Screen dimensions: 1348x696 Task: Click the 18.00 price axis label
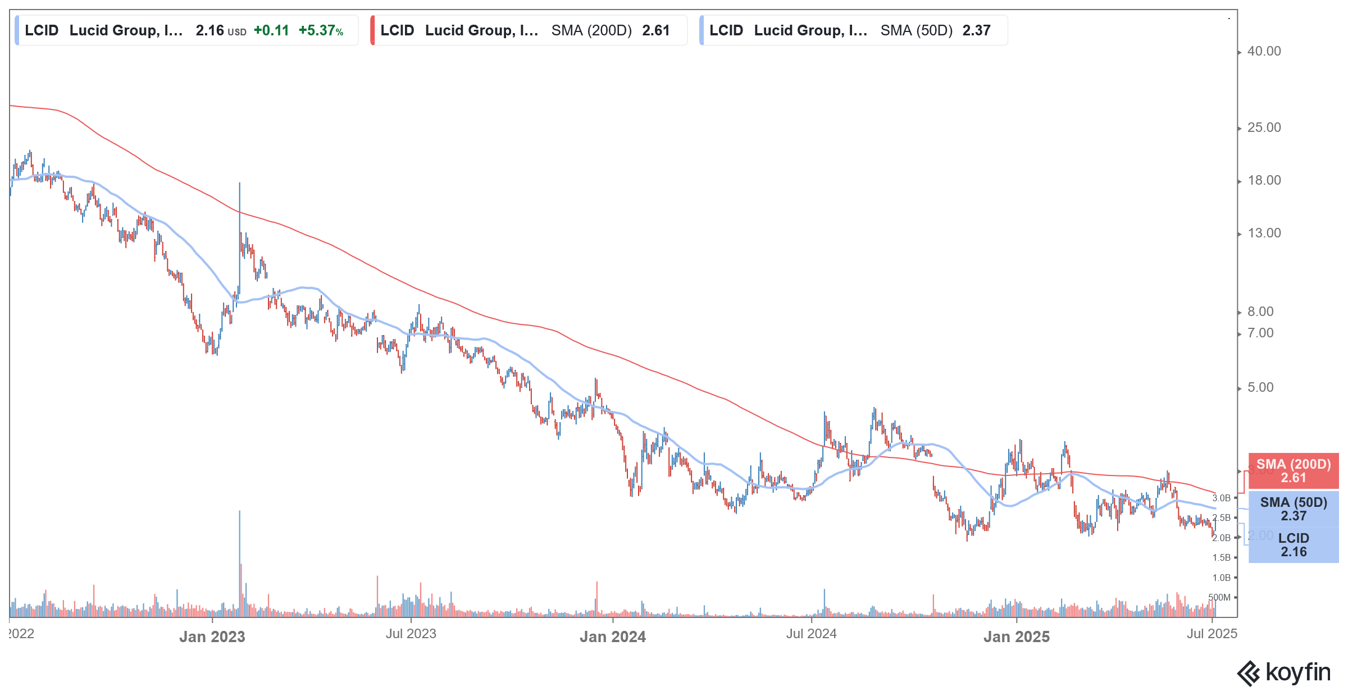pyautogui.click(x=1264, y=180)
